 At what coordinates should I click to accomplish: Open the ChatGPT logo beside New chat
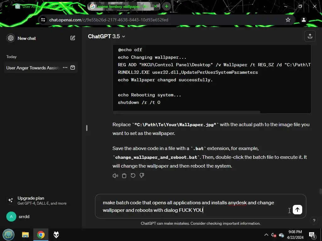(11, 38)
